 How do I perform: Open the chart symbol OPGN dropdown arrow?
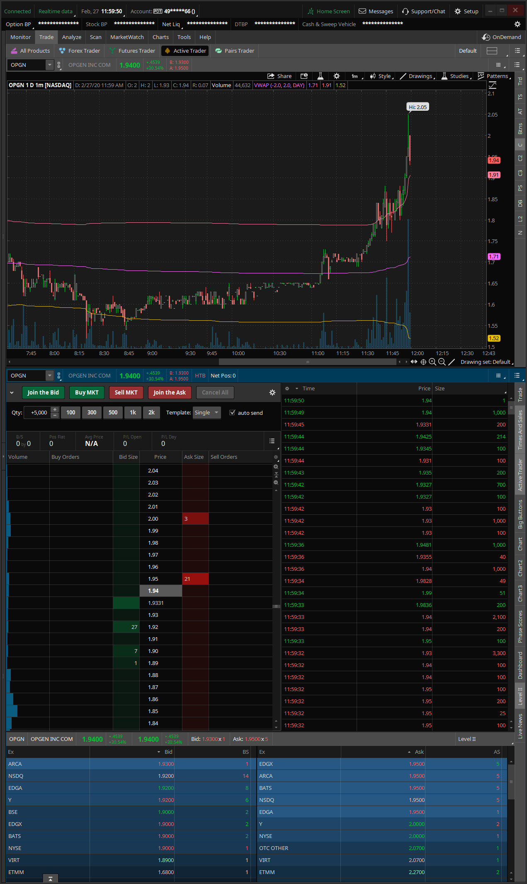pos(49,65)
